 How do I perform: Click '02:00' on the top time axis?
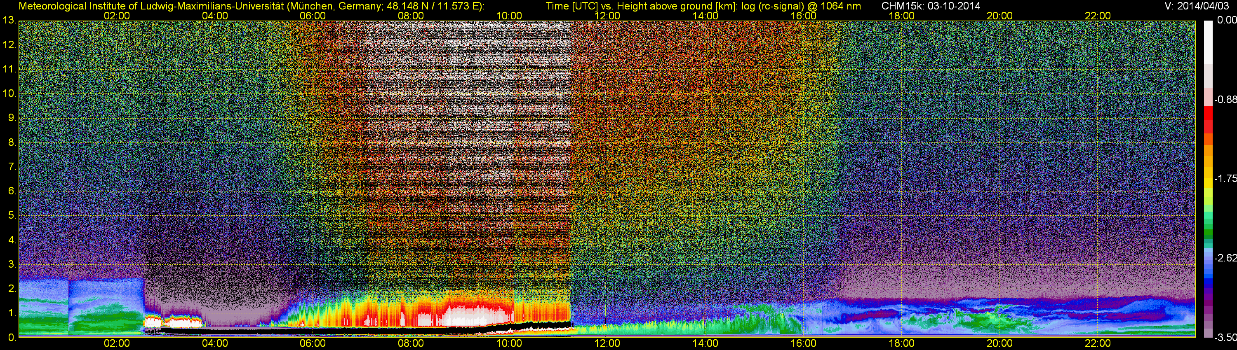tap(117, 16)
